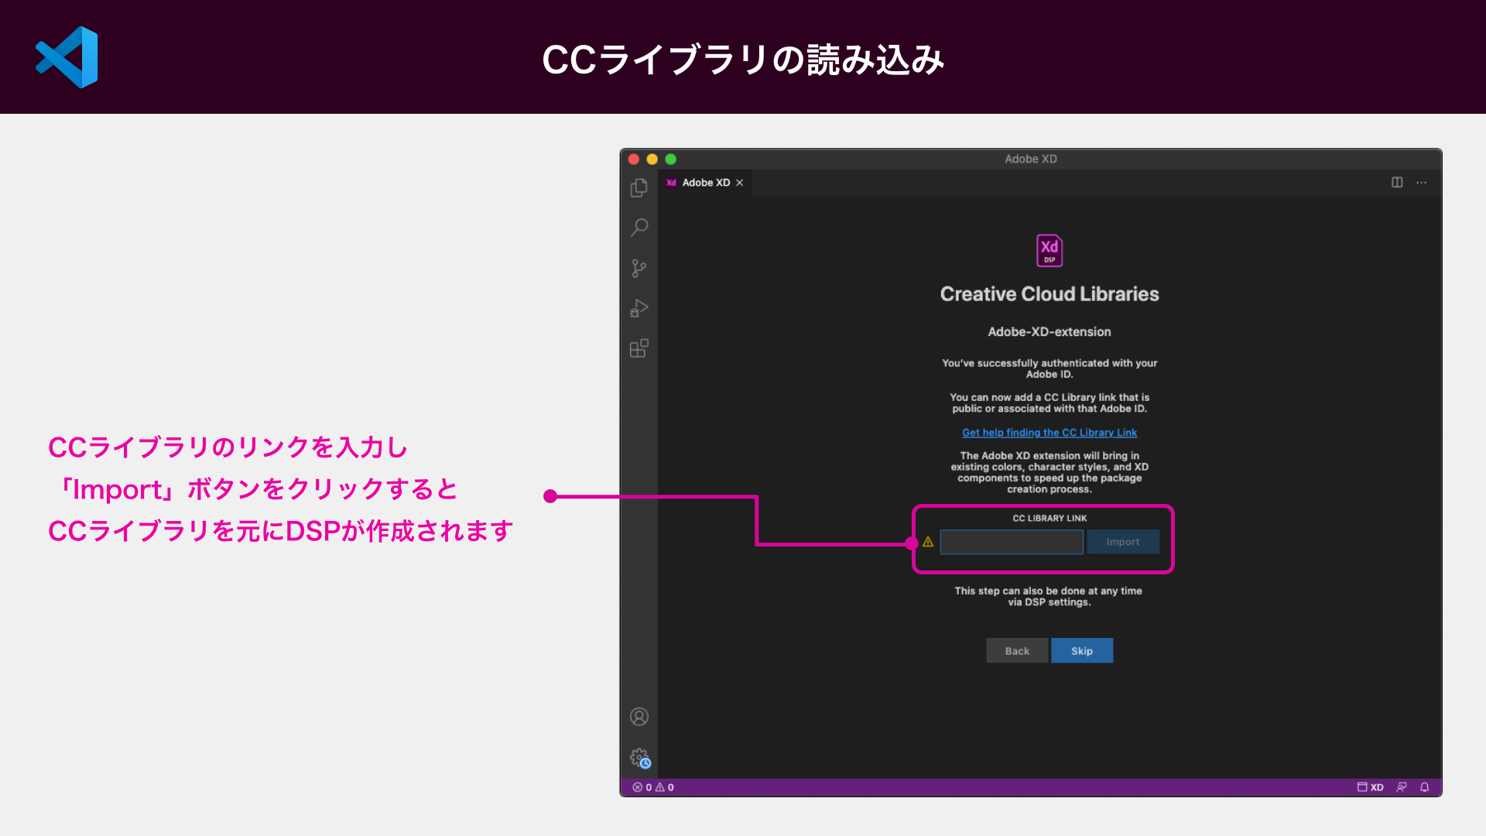This screenshot has height=836, width=1486.
Task: Close the Adobe XD tab
Action: click(x=740, y=183)
